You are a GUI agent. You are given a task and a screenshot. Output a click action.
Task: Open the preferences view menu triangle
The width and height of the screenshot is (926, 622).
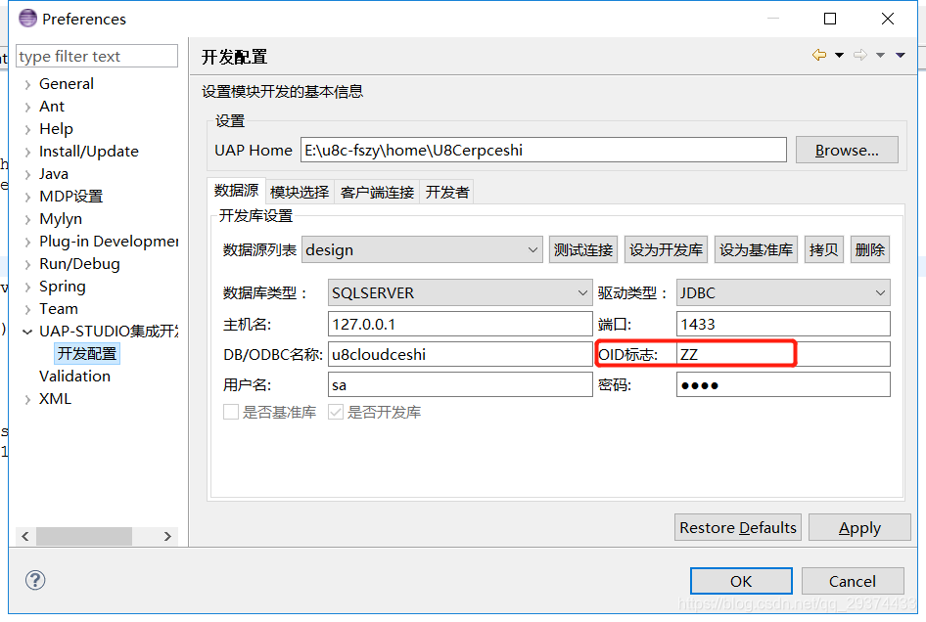coord(901,55)
